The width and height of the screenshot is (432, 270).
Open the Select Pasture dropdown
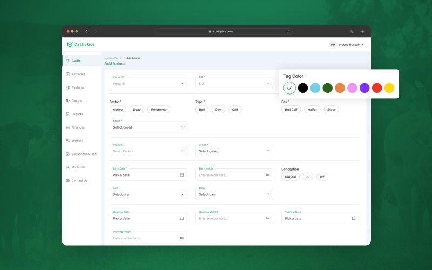click(x=148, y=151)
